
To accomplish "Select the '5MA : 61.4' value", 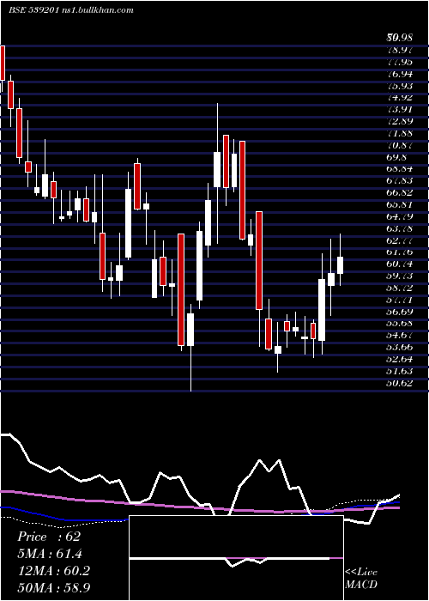I will tap(50, 554).
